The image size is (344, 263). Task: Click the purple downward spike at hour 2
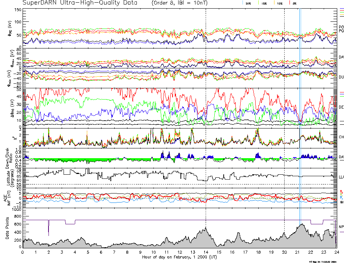pos(49,227)
